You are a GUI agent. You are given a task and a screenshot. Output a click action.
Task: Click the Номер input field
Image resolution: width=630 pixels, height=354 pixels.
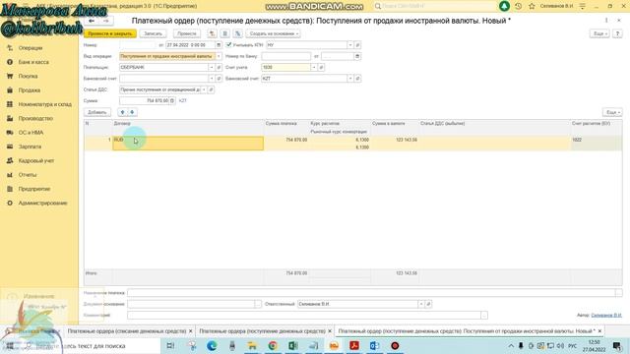coord(137,45)
